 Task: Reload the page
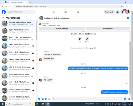[x=10, y=7]
